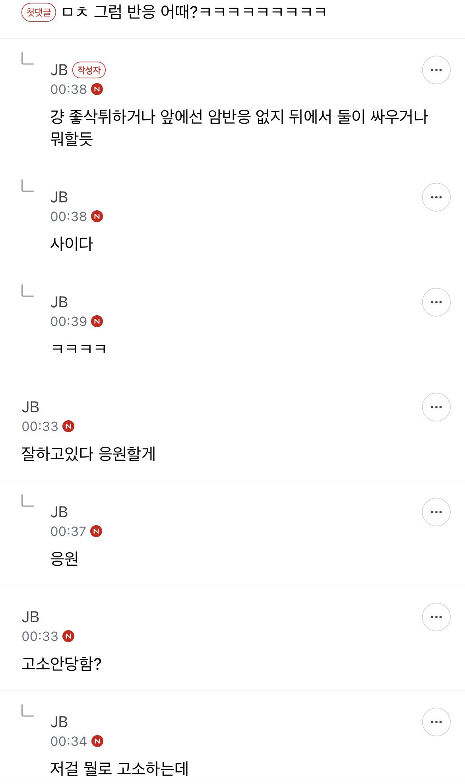Click the N badge next to 00:34

pos(97,741)
